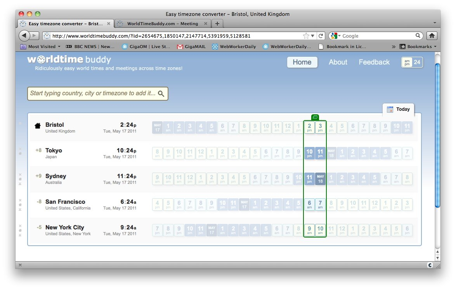Screen dimensions: 456x290
Task: Open the URL history dropdown arrow
Action: pos(313,36)
